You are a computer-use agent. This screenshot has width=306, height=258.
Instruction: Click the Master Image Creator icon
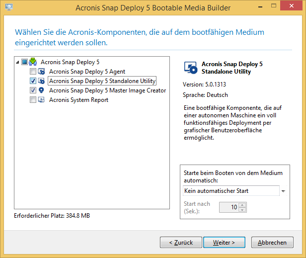pos(41,90)
